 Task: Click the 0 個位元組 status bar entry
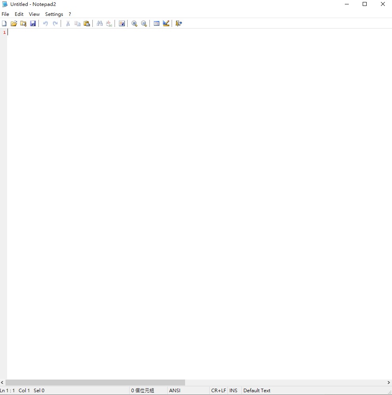tap(143, 391)
